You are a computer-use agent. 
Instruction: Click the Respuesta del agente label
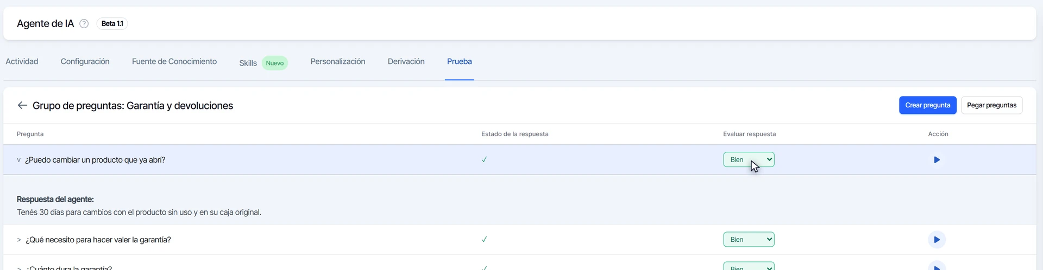pos(55,199)
